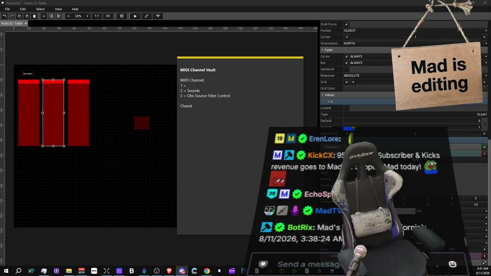Reset zoom with the 1:1 button

pyautogui.click(x=97, y=16)
